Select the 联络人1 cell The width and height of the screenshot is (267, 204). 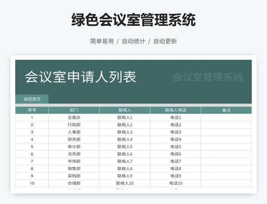(125, 118)
